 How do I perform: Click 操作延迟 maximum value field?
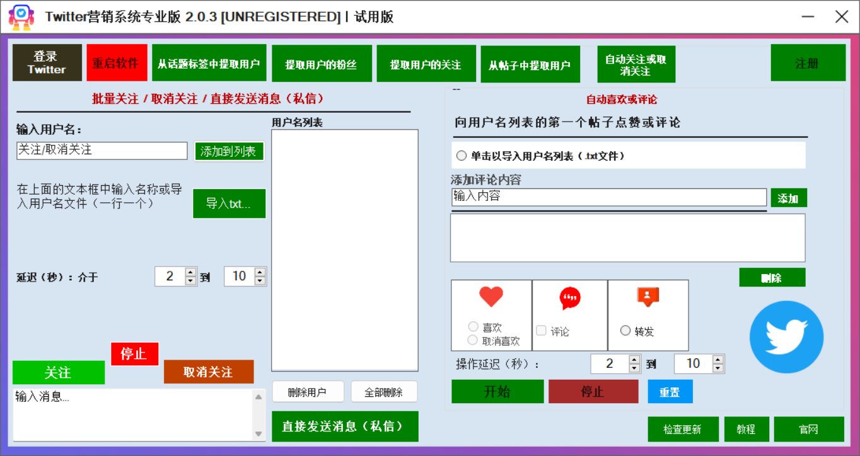click(x=694, y=363)
